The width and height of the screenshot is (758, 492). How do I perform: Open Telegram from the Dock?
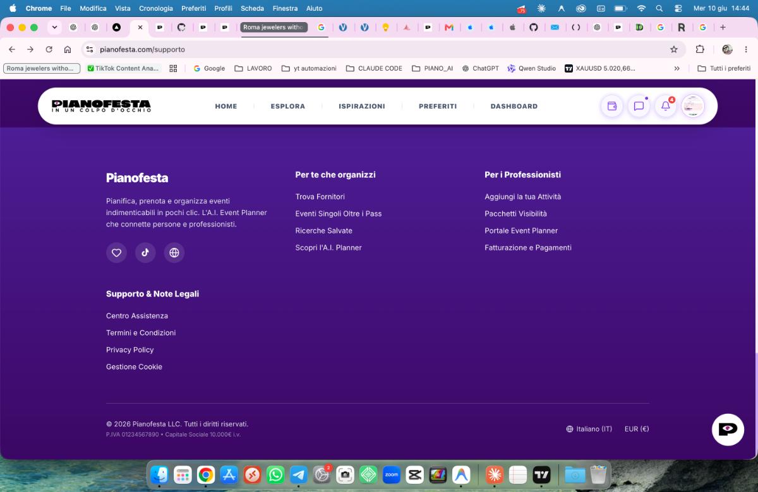(299, 475)
